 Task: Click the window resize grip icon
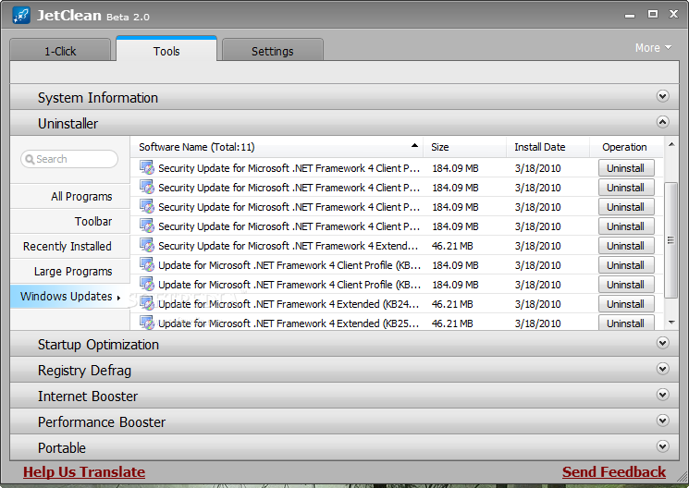pyautogui.click(x=682, y=476)
